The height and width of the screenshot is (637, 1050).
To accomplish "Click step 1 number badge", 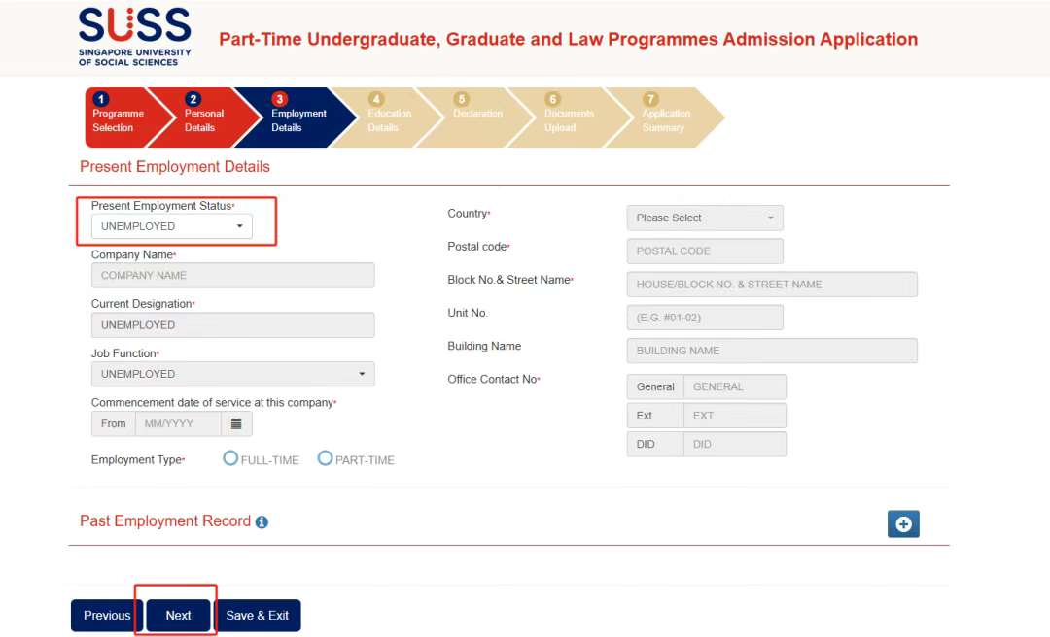I will pyautogui.click(x=100, y=99).
